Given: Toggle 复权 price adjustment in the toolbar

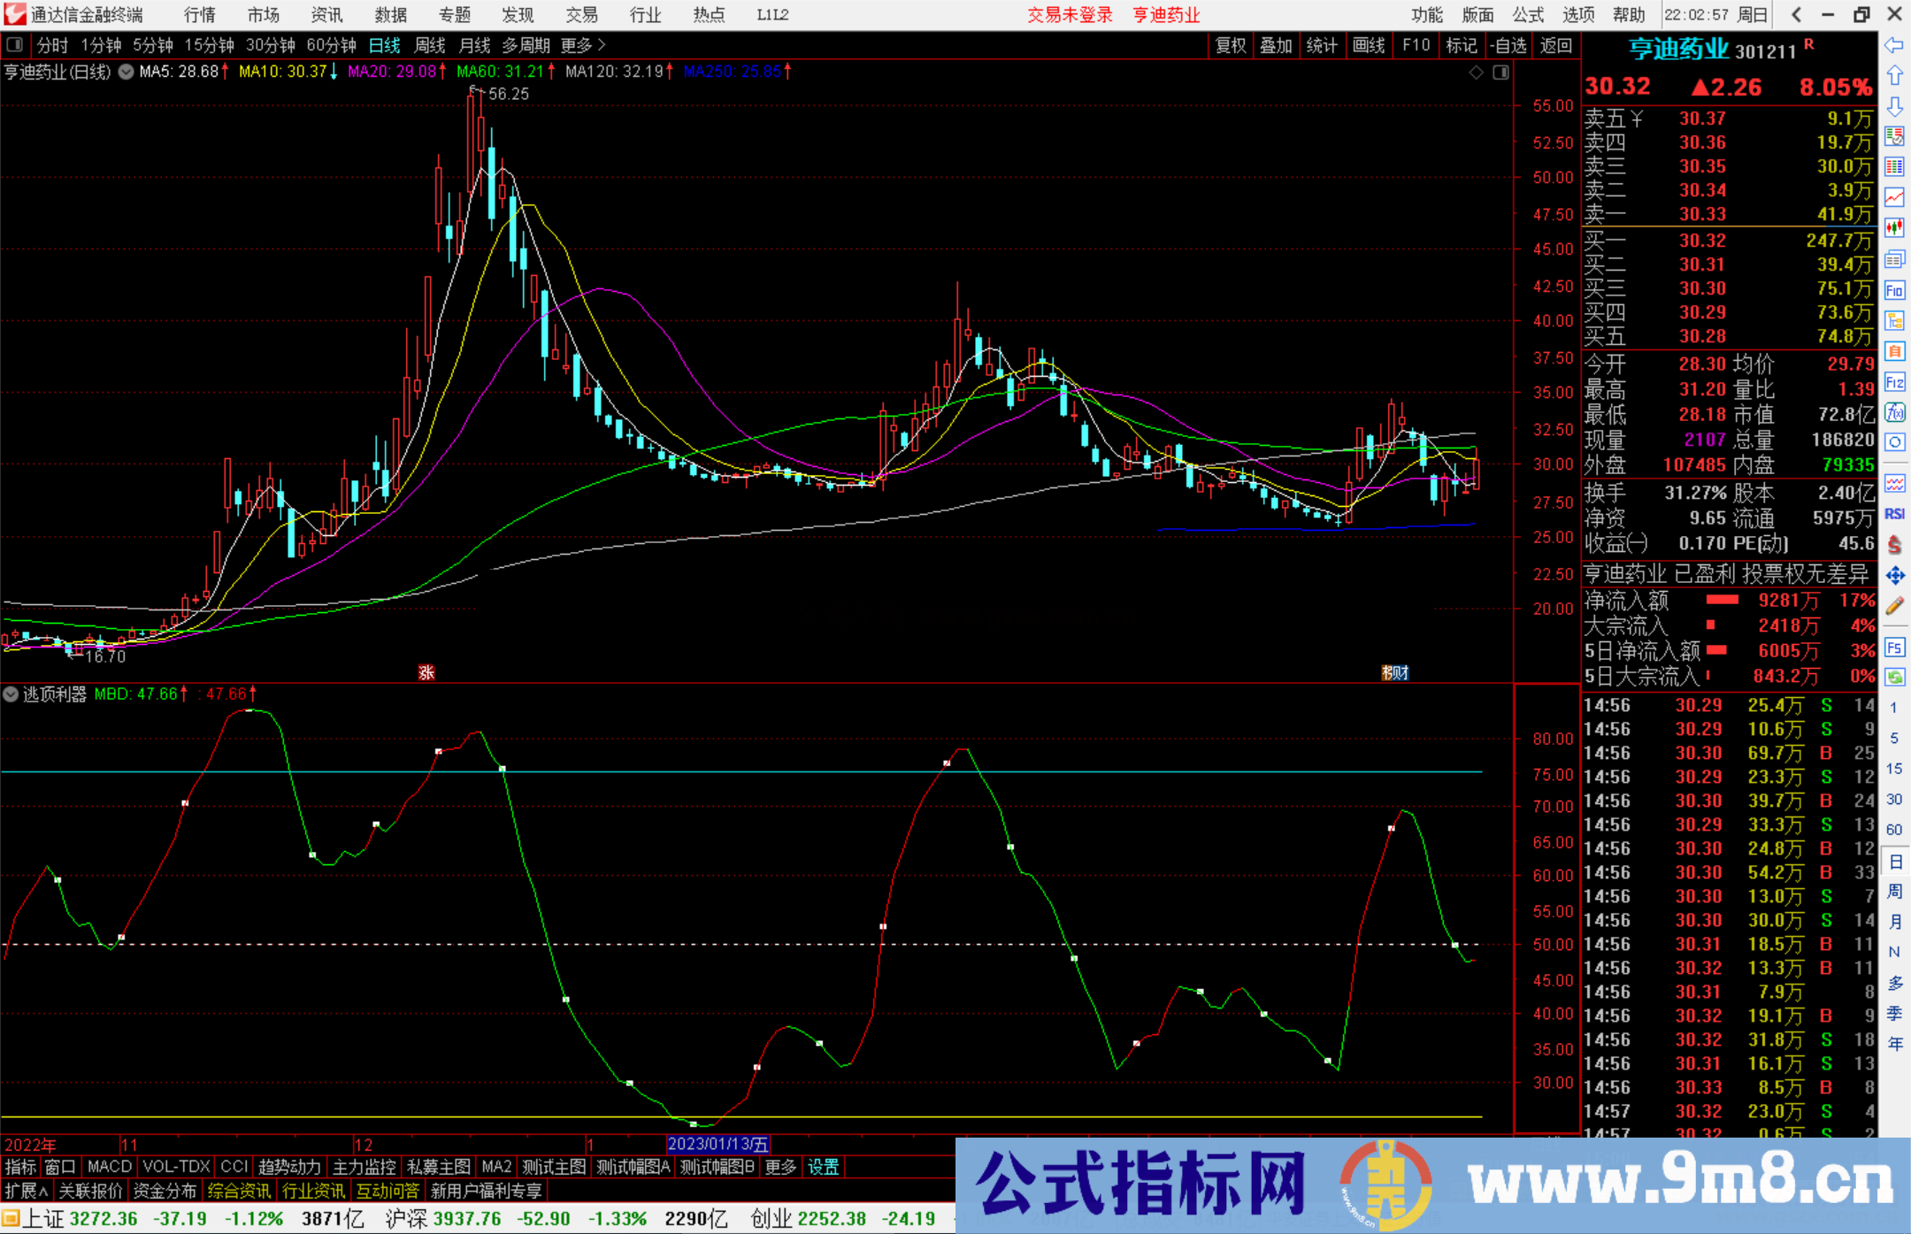Looking at the screenshot, I should (x=1231, y=45).
